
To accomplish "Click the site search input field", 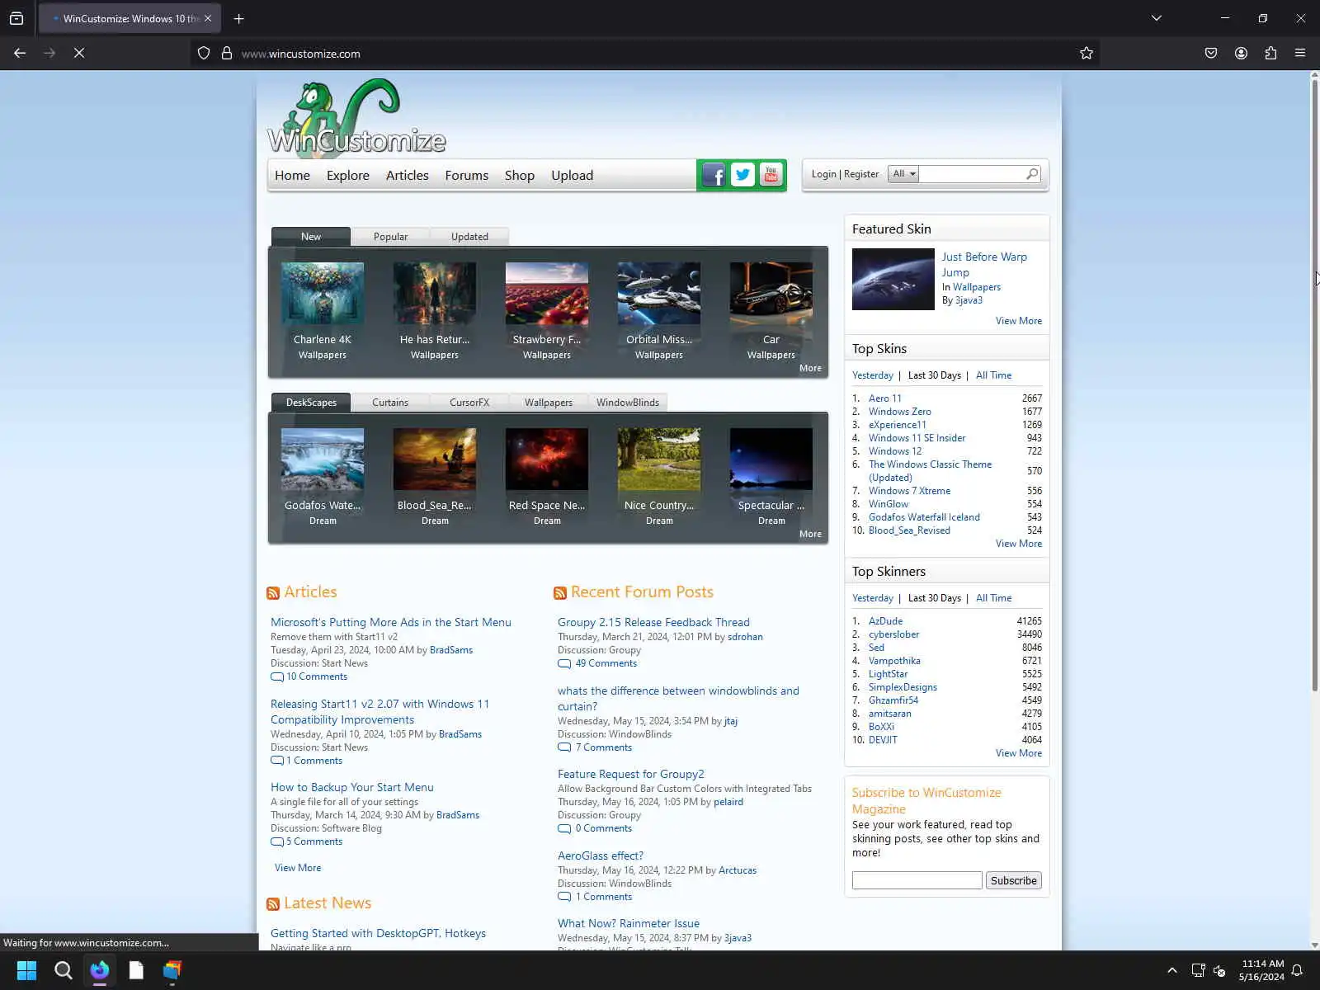I will pos(972,174).
